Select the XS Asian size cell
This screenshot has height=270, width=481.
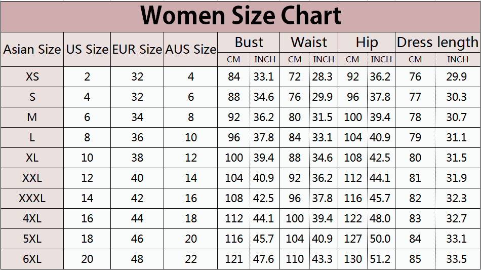(32, 77)
